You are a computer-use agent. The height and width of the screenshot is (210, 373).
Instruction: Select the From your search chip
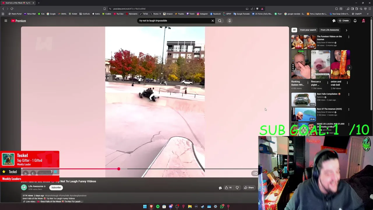pos(308,30)
